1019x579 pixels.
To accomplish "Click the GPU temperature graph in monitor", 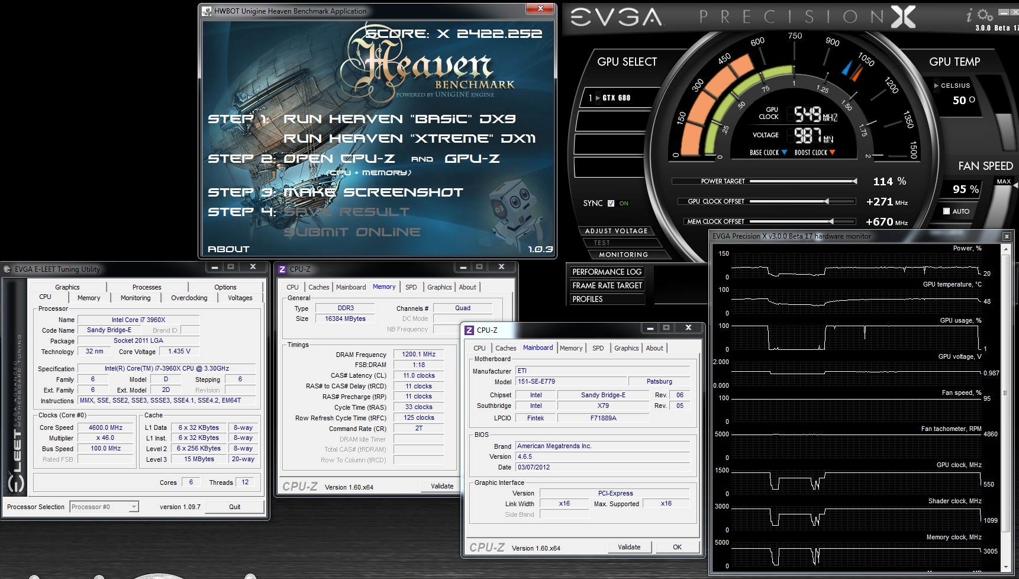I will [856, 300].
